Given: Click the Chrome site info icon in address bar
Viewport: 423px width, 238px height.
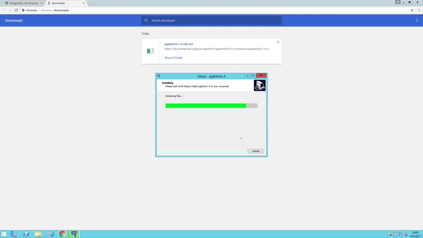Looking at the screenshot, I should click(x=23, y=10).
